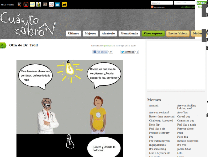Open the rage face site icon
The height and width of the screenshot is (157, 210).
[x=51, y=4]
